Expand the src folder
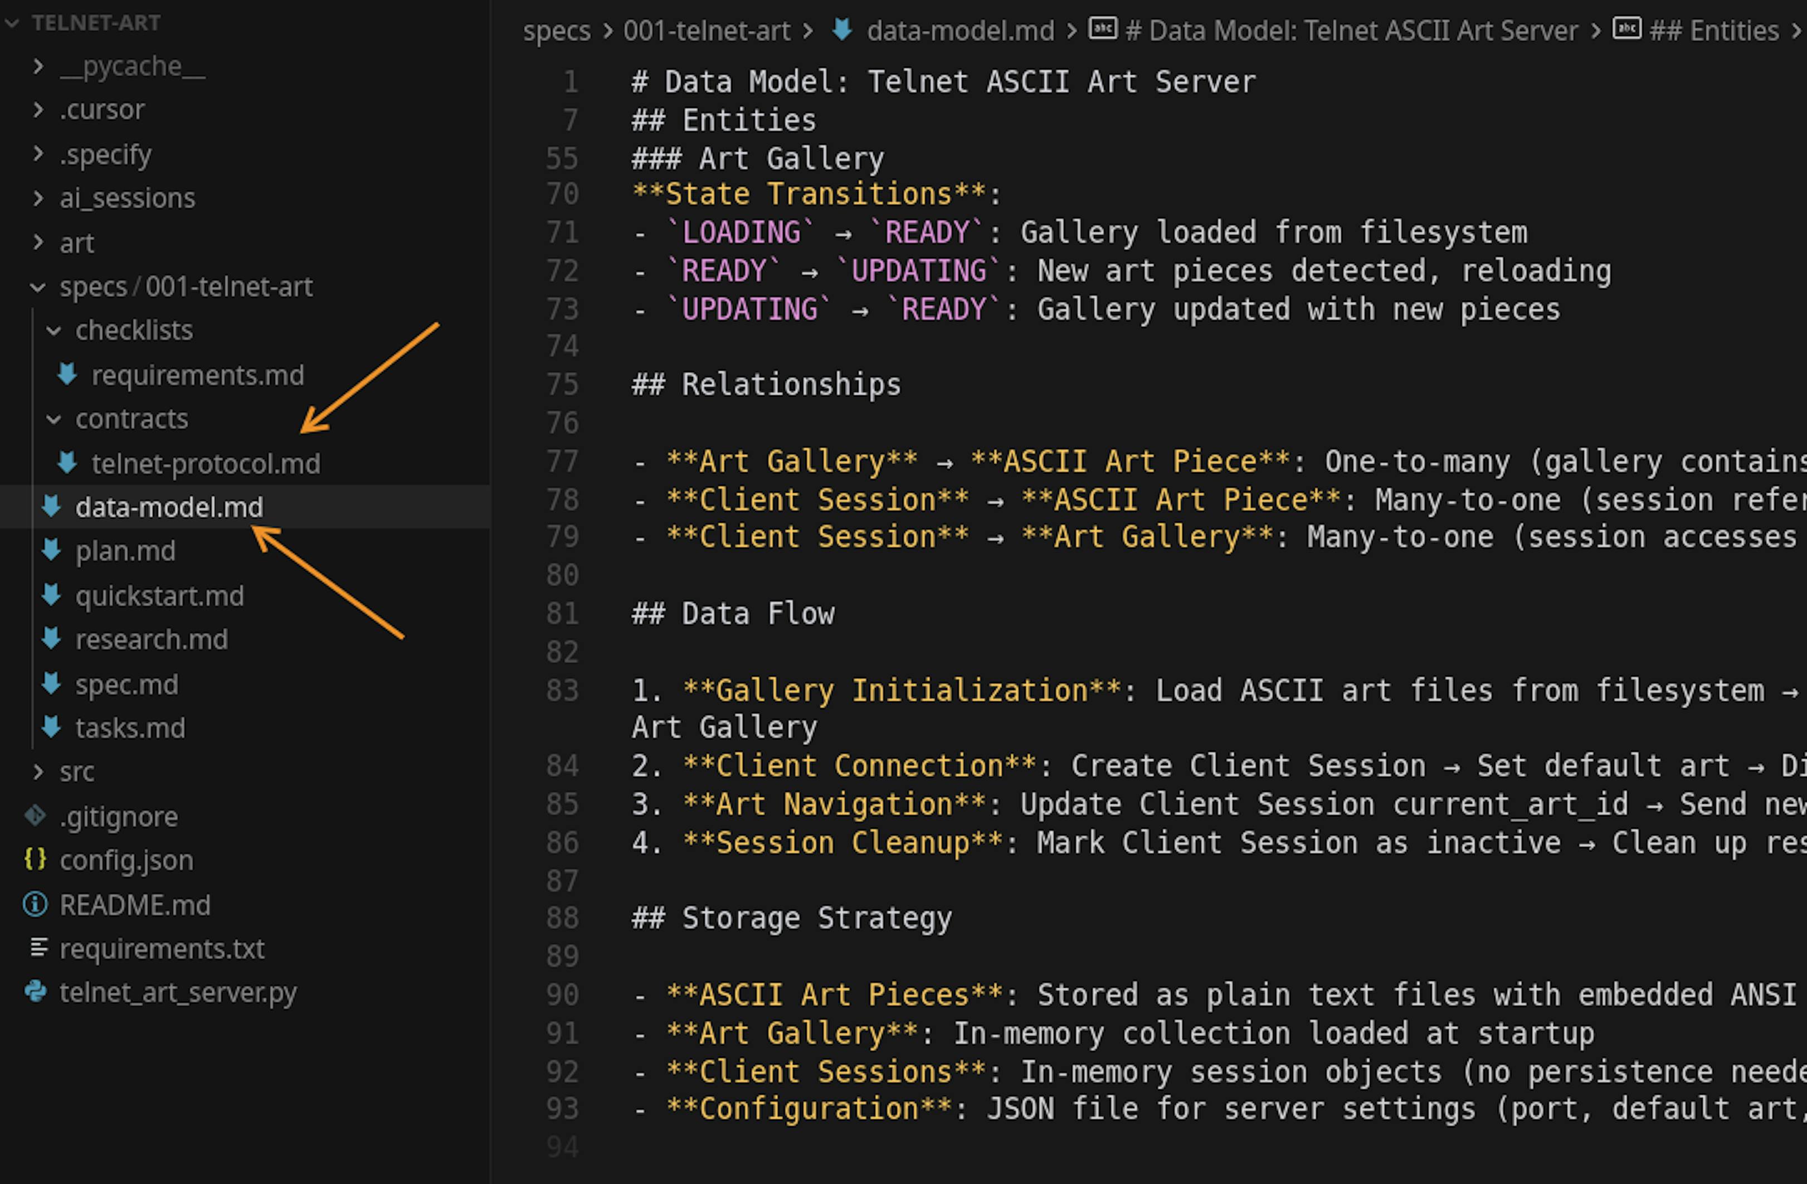The image size is (1807, 1184). point(38,771)
